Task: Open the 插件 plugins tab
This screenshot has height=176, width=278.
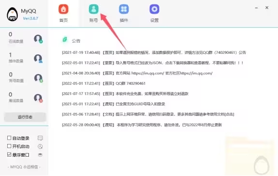Action: [124, 14]
